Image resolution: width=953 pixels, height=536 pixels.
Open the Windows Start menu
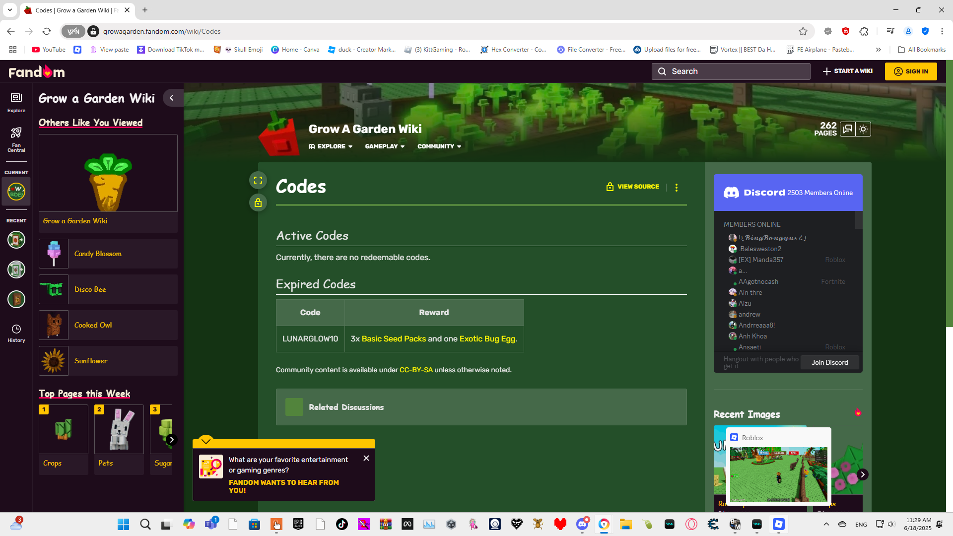click(x=124, y=524)
